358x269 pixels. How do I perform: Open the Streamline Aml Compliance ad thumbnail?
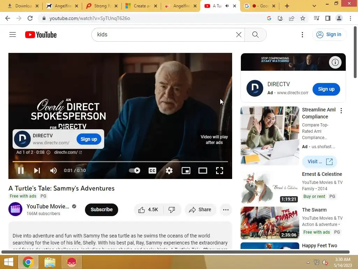[x=270, y=136]
